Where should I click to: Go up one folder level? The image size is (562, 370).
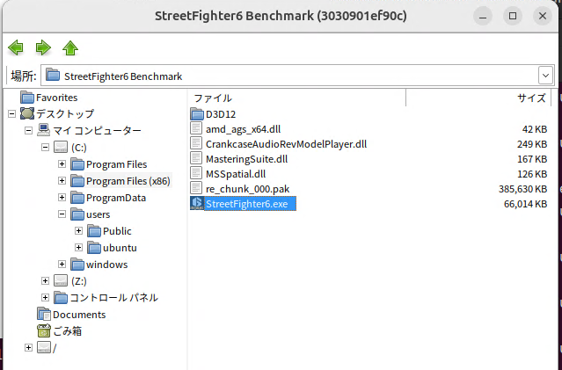coord(70,47)
